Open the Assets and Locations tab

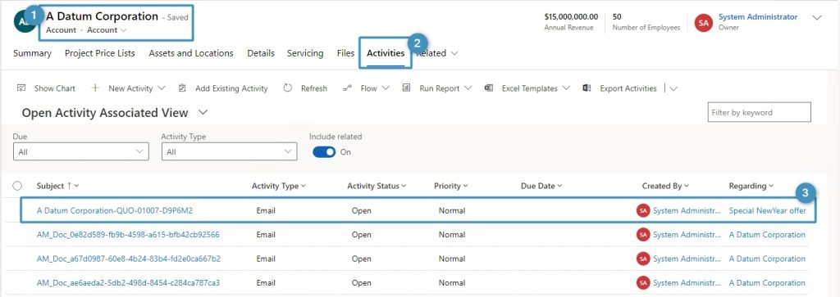(x=191, y=53)
